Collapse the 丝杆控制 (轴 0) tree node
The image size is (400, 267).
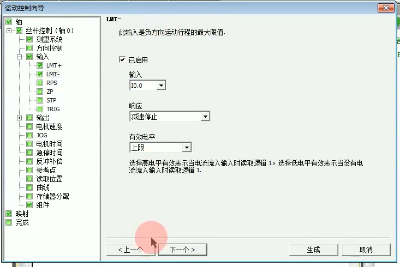(9, 31)
